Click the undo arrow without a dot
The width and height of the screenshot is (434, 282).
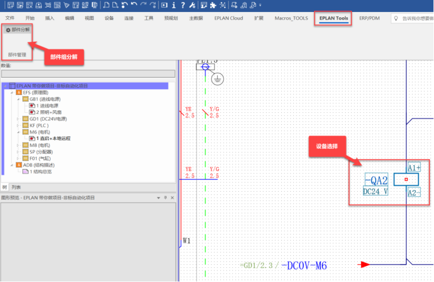point(134,5)
